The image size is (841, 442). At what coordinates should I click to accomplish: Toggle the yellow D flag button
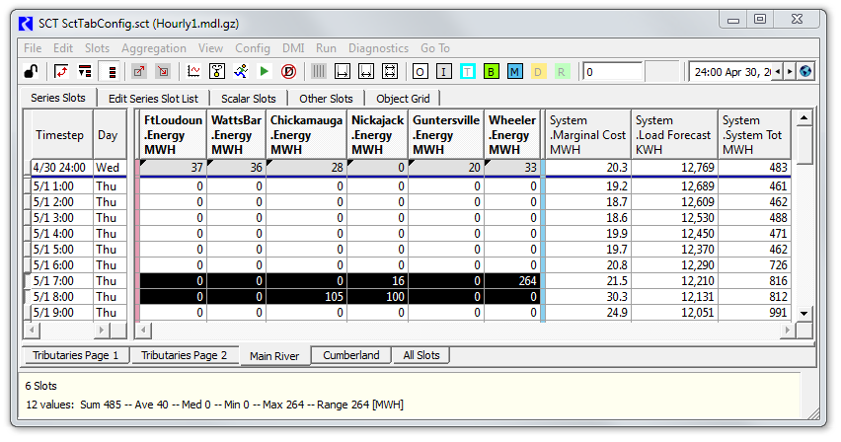click(538, 71)
